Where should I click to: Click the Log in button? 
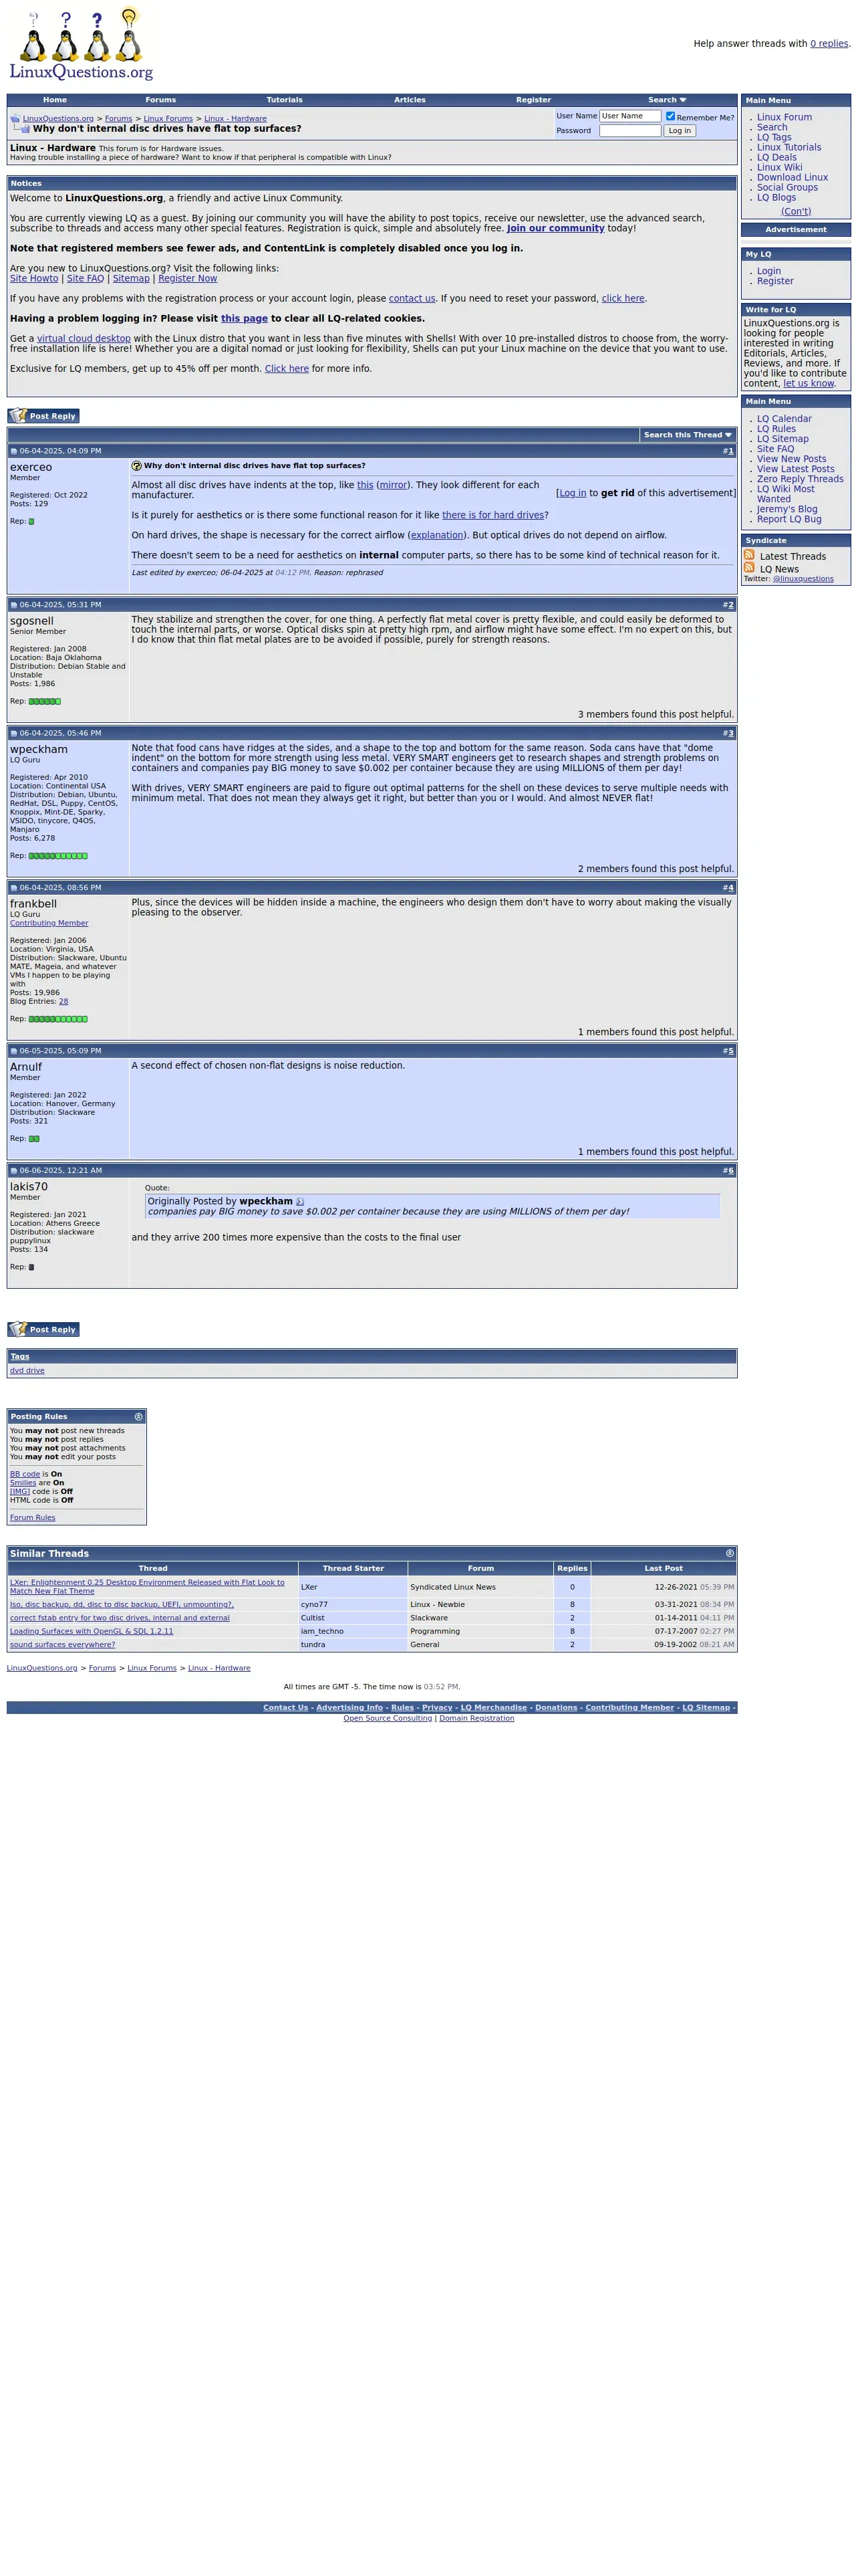tap(680, 131)
